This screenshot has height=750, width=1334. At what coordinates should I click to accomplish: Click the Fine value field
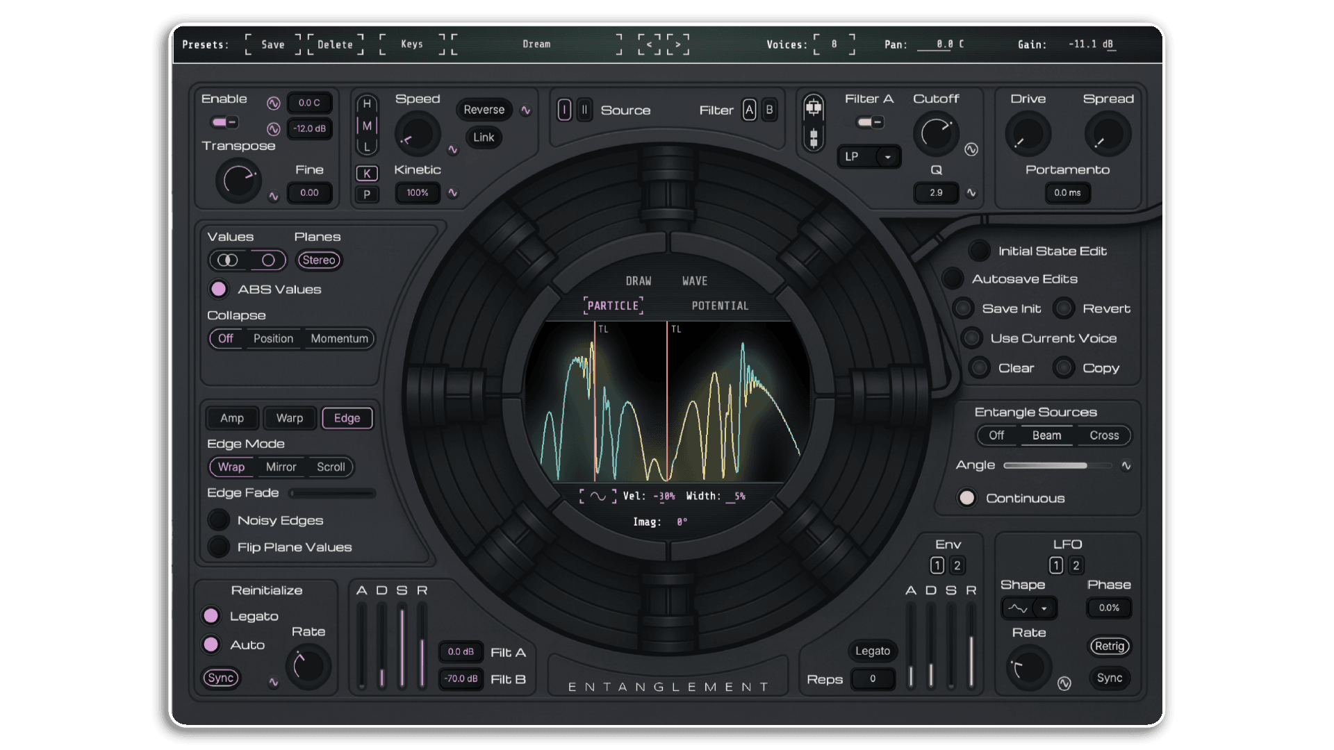(309, 193)
